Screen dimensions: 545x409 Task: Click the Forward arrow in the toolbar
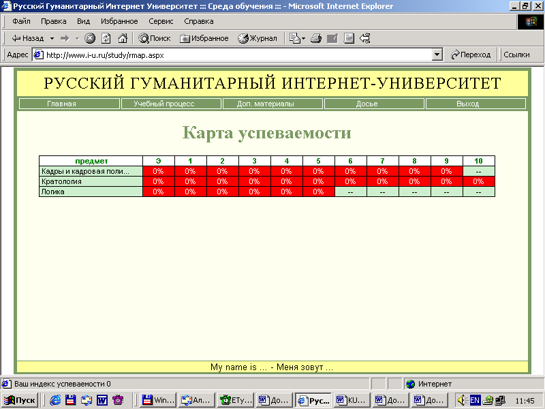65,38
